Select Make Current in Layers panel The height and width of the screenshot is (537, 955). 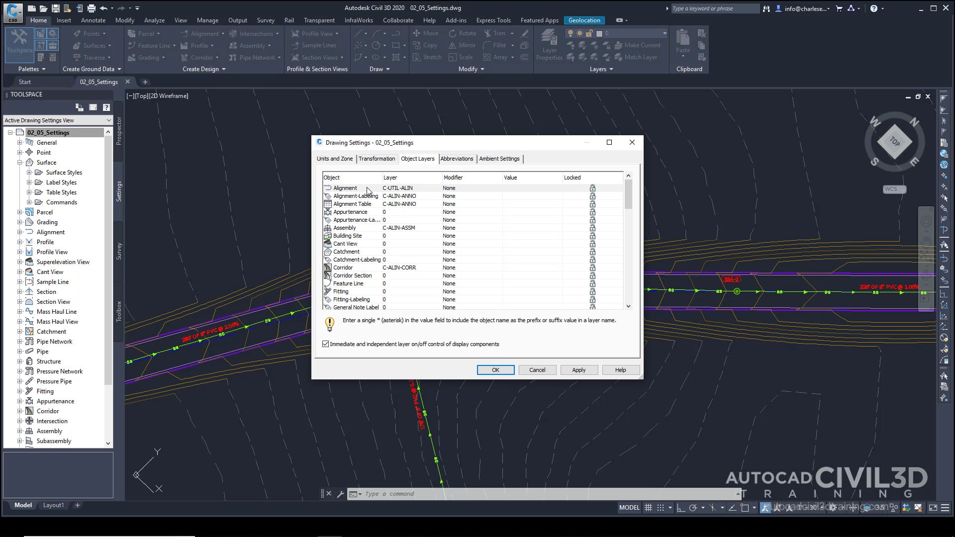point(640,45)
